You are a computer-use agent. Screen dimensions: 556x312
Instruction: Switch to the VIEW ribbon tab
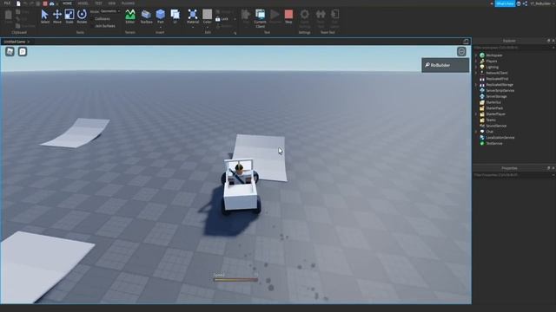pyautogui.click(x=112, y=3)
